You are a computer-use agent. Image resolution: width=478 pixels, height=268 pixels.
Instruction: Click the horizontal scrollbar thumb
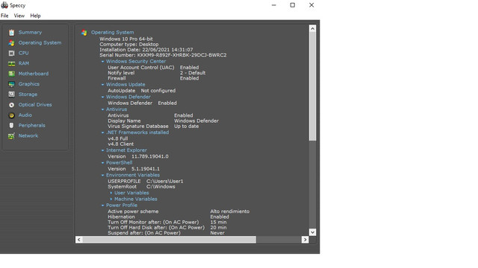pyautogui.click(x=170, y=240)
